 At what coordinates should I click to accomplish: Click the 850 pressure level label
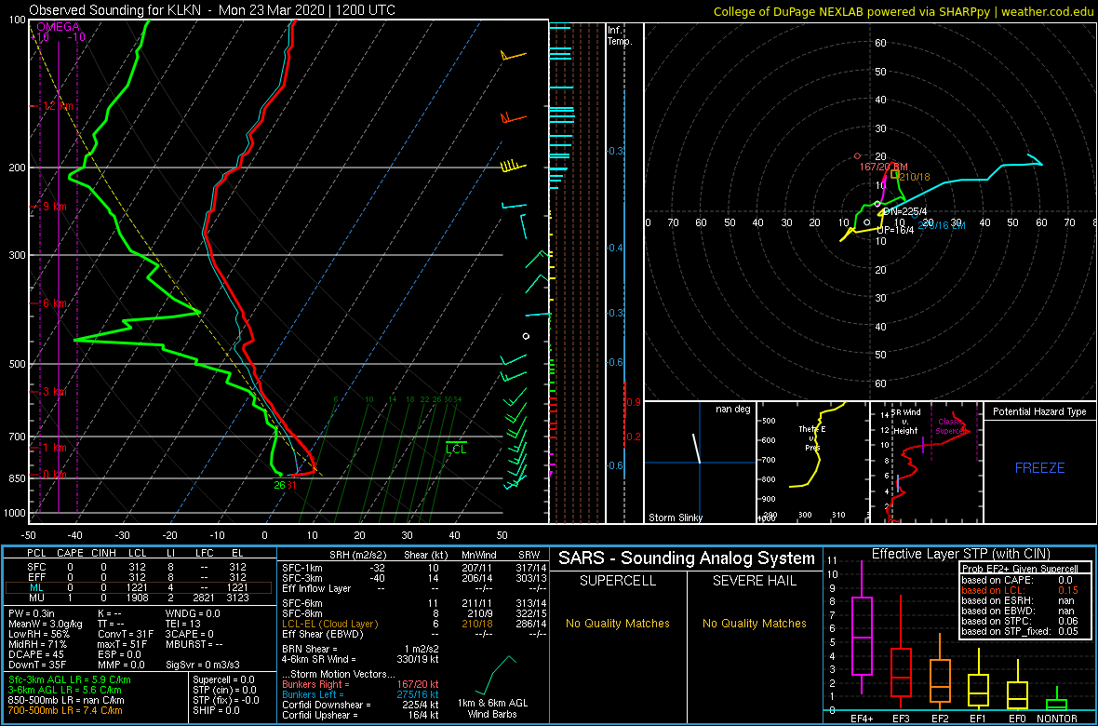pyautogui.click(x=17, y=477)
